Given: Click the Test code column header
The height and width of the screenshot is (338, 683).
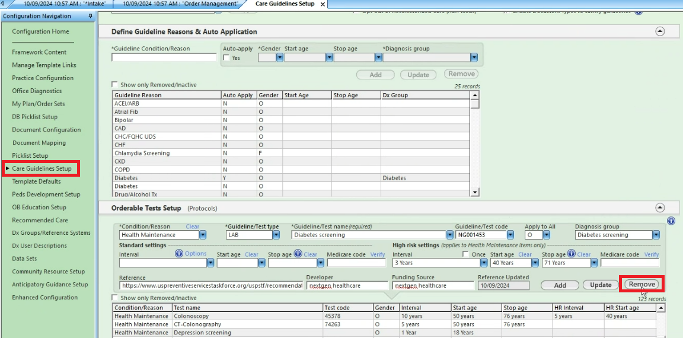Looking at the screenshot, I should click(x=348, y=308).
